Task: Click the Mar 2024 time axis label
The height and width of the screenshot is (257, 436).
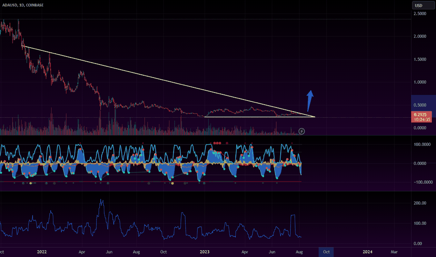Action: coord(394,252)
